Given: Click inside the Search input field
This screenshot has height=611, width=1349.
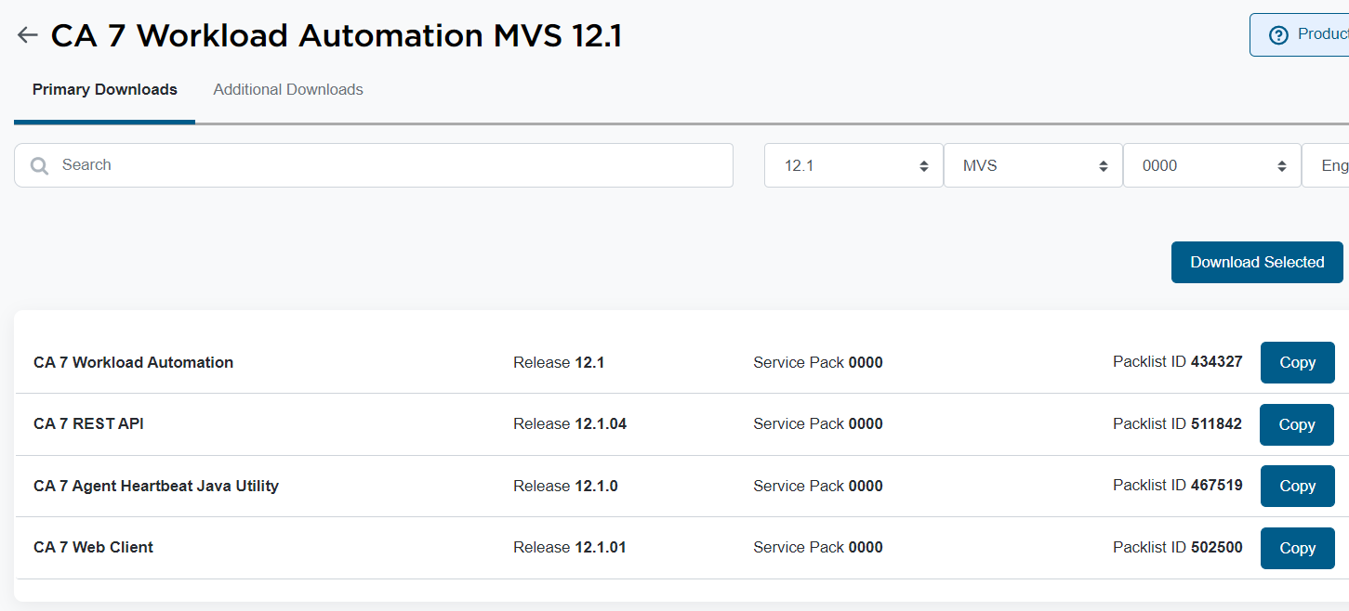Looking at the screenshot, I should click(x=372, y=164).
